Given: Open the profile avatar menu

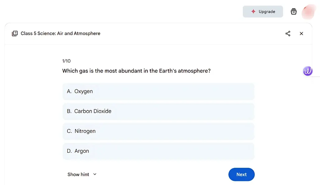Looking at the screenshot, I should pyautogui.click(x=309, y=12).
